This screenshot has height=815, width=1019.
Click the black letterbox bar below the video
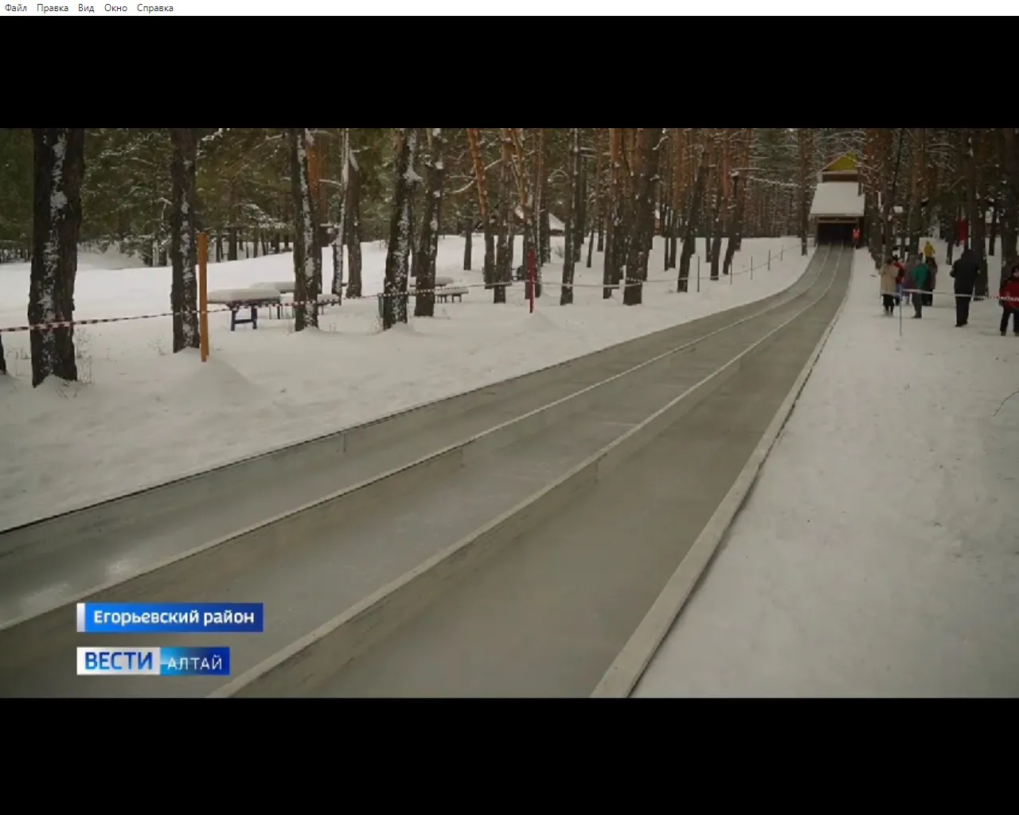509,756
